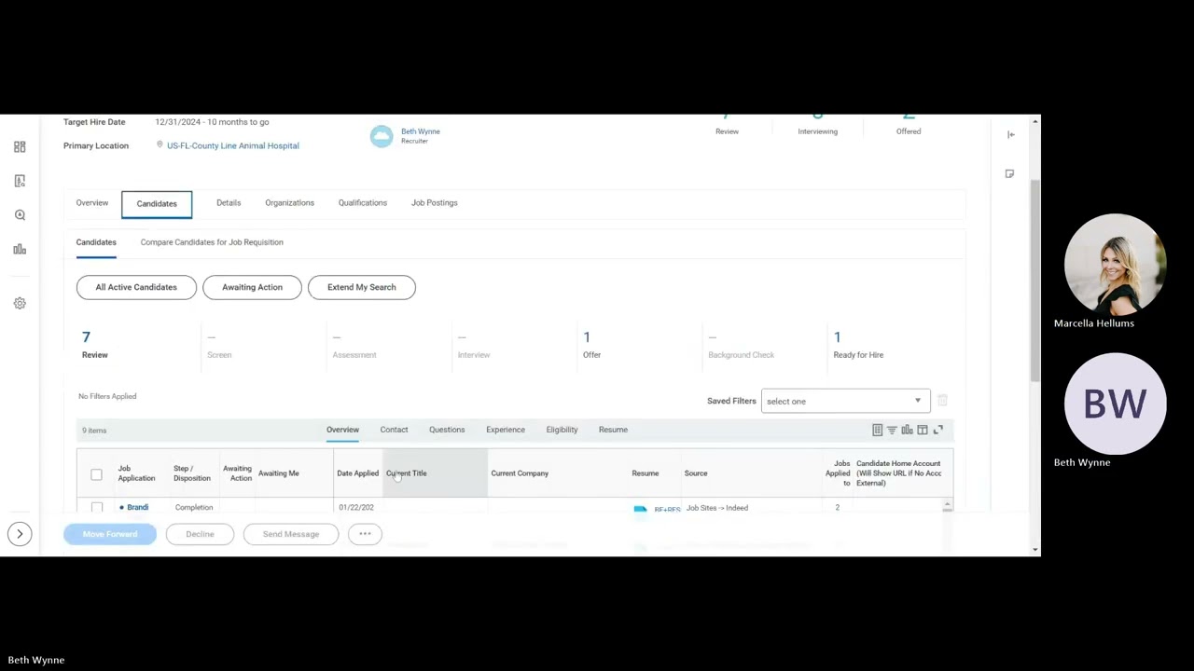Click the All Active Candidates button
Image resolution: width=1194 pixels, height=671 pixels.
(x=136, y=287)
